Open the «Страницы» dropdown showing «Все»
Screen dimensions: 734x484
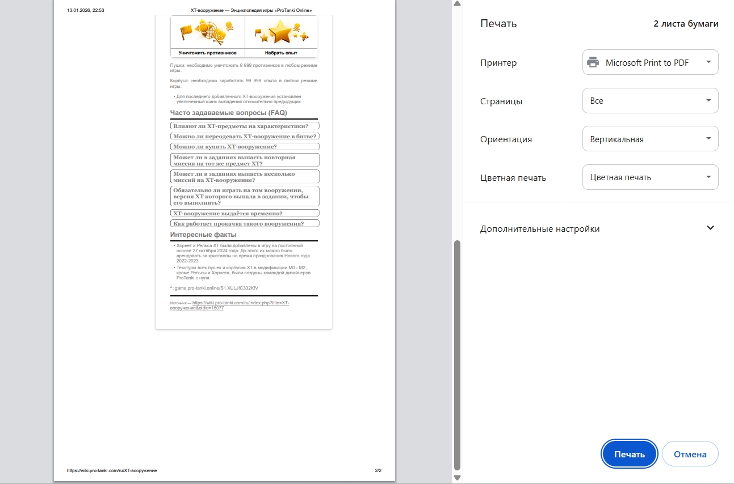(x=650, y=101)
